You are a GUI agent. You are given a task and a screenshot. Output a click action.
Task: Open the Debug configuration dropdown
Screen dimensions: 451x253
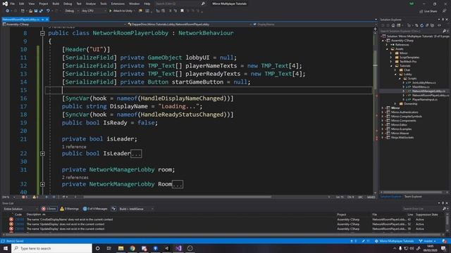click(72, 11)
